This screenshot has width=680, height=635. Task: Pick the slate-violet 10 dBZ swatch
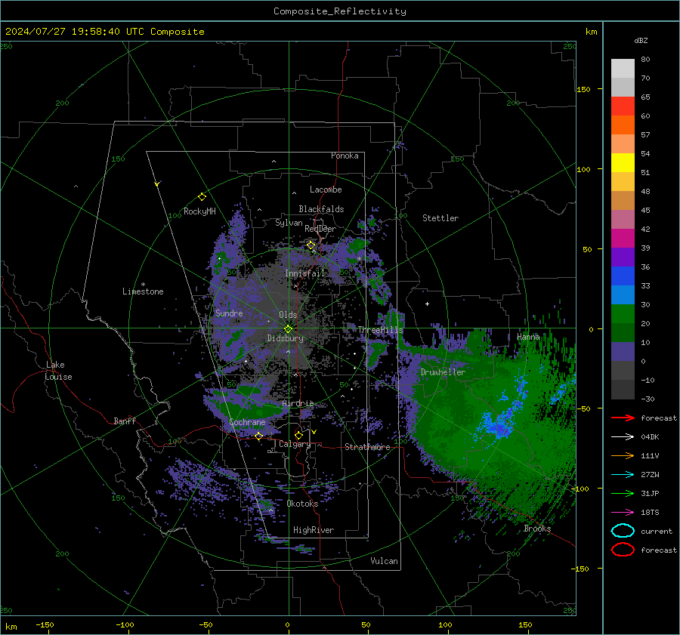click(x=623, y=352)
